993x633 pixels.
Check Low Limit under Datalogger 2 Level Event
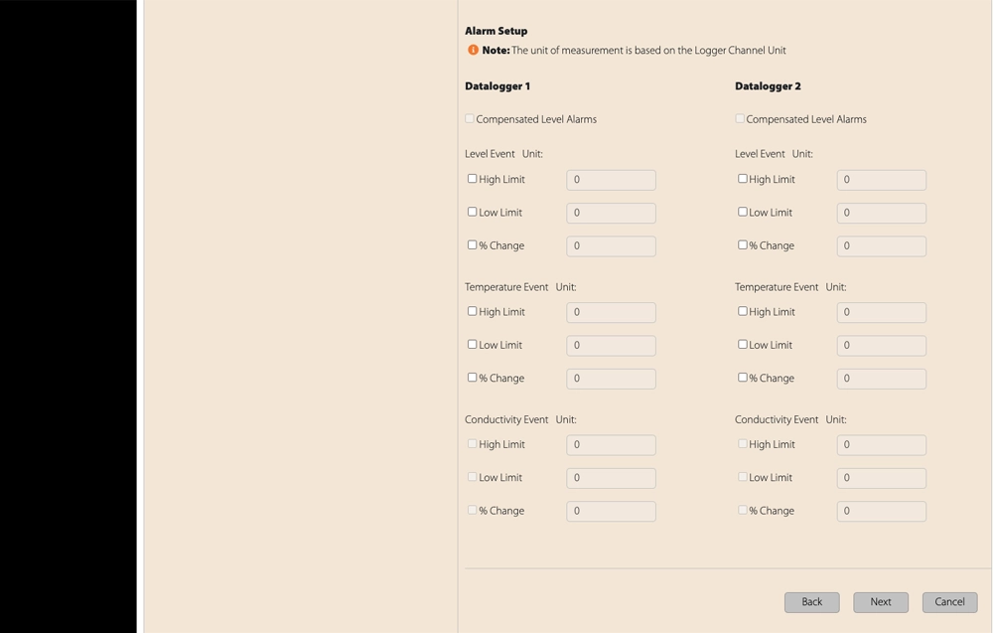point(742,211)
